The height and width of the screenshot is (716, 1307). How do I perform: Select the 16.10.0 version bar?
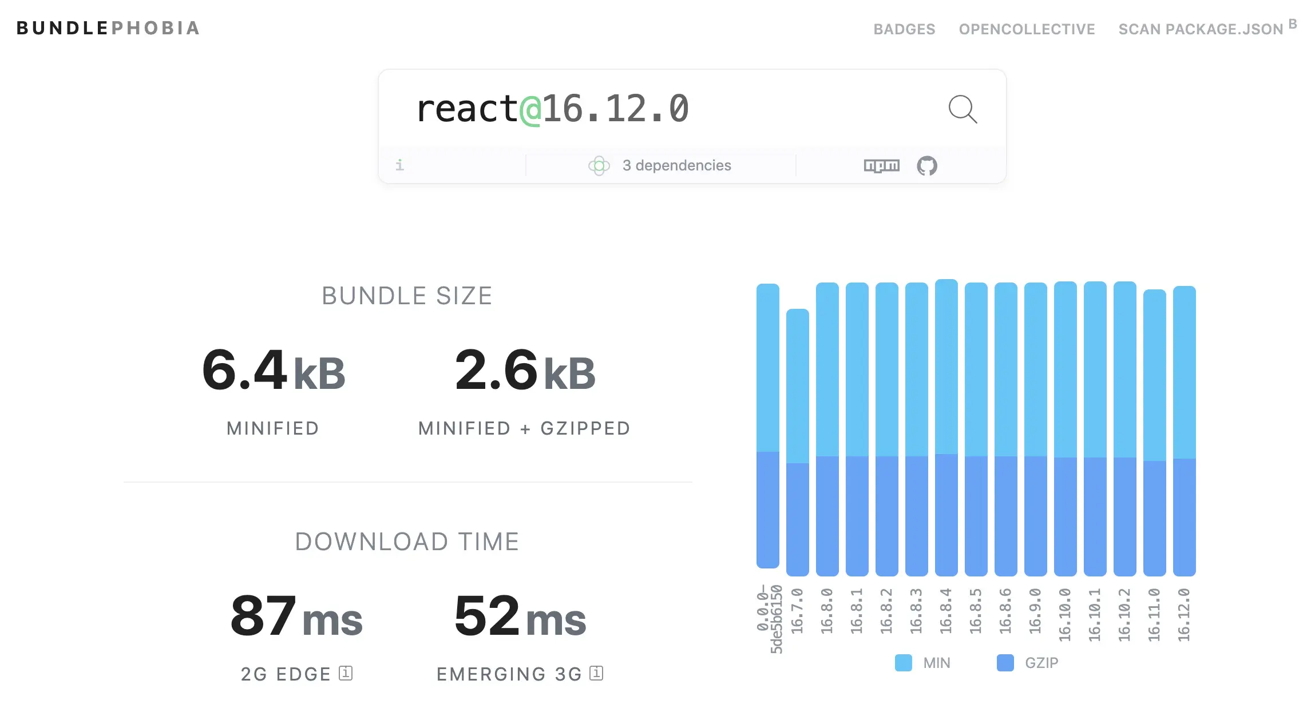pyautogui.click(x=1066, y=429)
